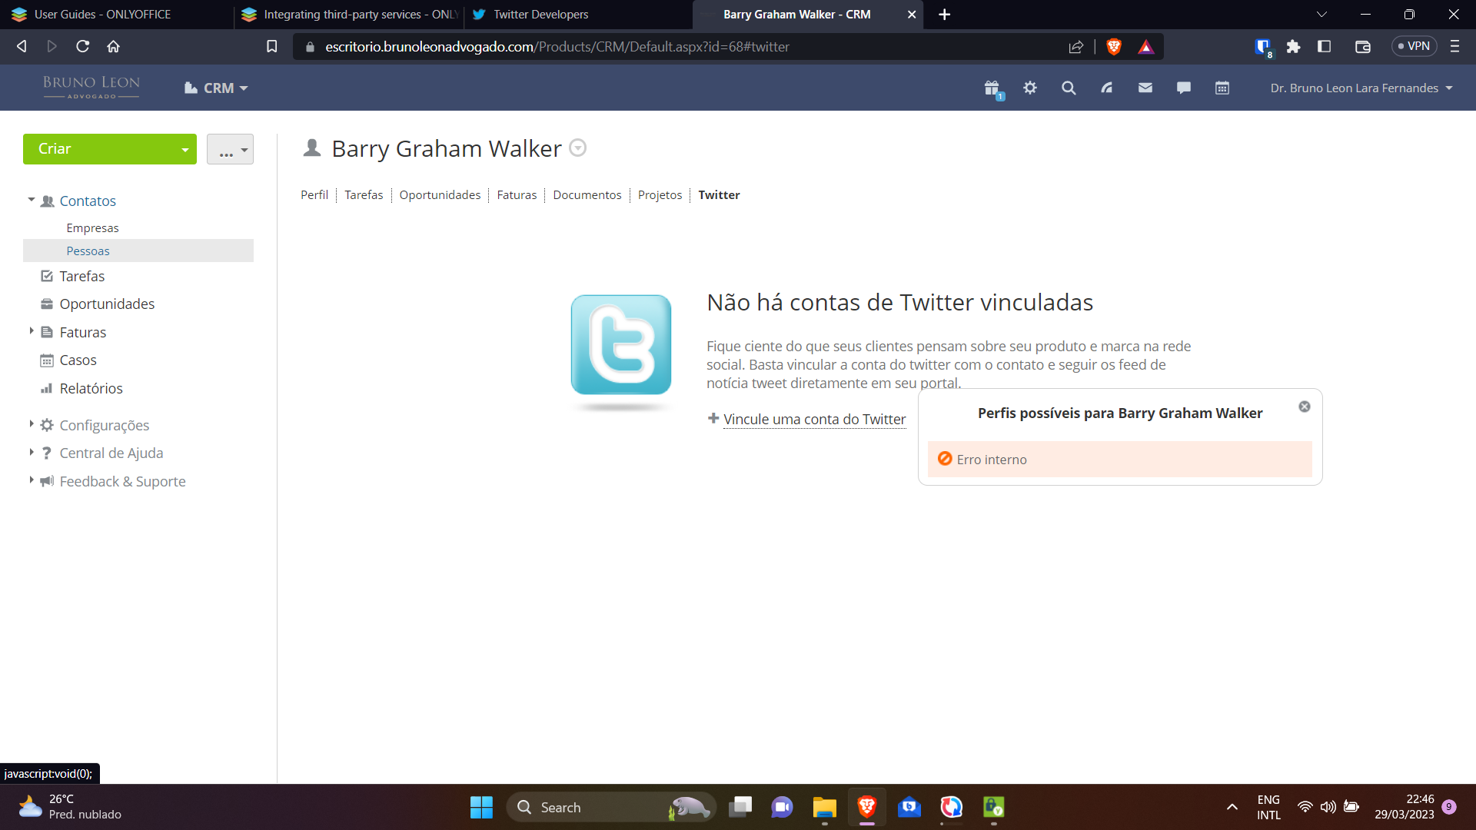Viewport: 1476px width, 830px height.
Task: Reload the page
Action: (83, 47)
